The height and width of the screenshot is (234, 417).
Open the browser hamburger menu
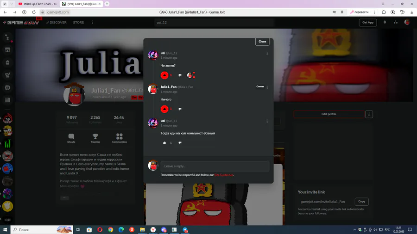pos(383,4)
